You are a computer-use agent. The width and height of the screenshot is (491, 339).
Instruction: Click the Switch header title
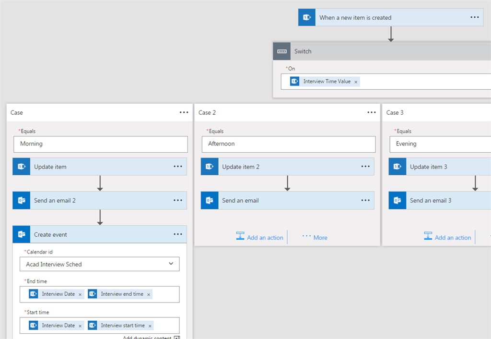point(303,51)
